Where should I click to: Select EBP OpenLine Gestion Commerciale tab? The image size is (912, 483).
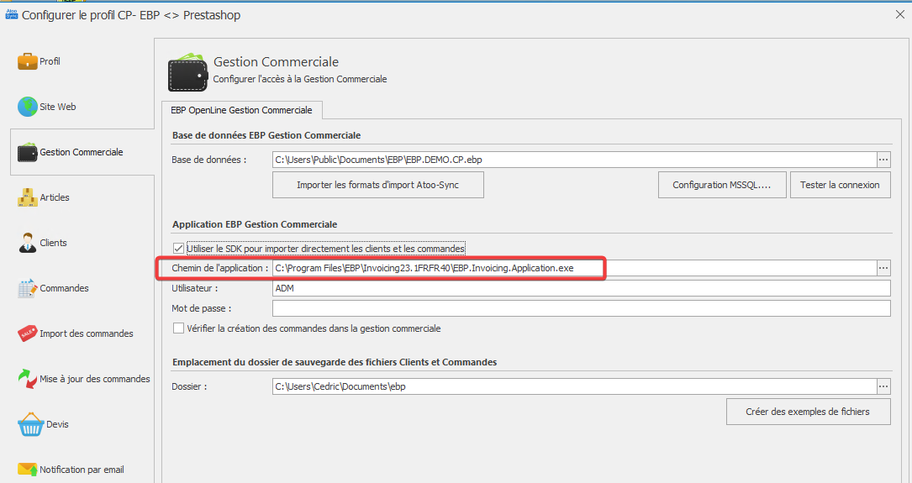[x=241, y=110]
